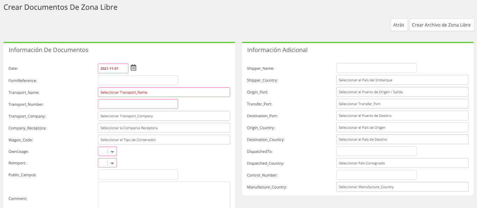Viewport: 477px width, 208px height.
Task: Open the Transport_Company selector
Action: (164, 116)
